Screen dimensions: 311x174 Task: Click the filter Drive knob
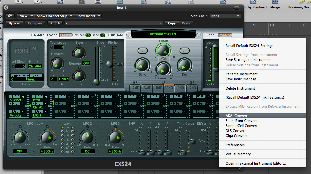click(143, 65)
